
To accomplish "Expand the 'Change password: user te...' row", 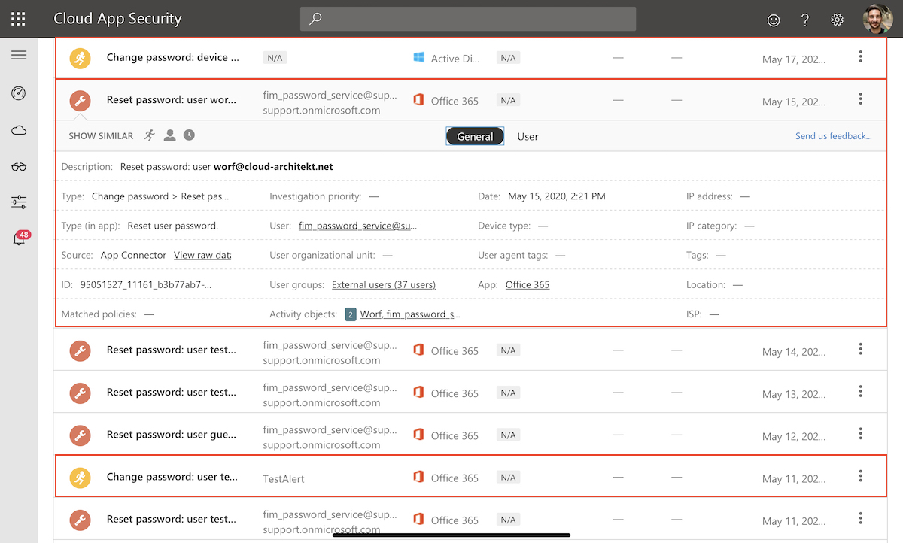I will point(470,477).
